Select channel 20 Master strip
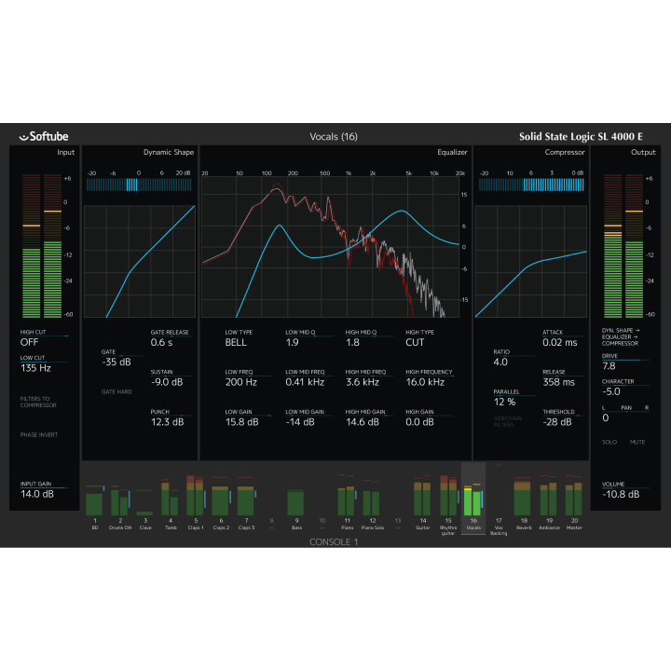 [574, 503]
